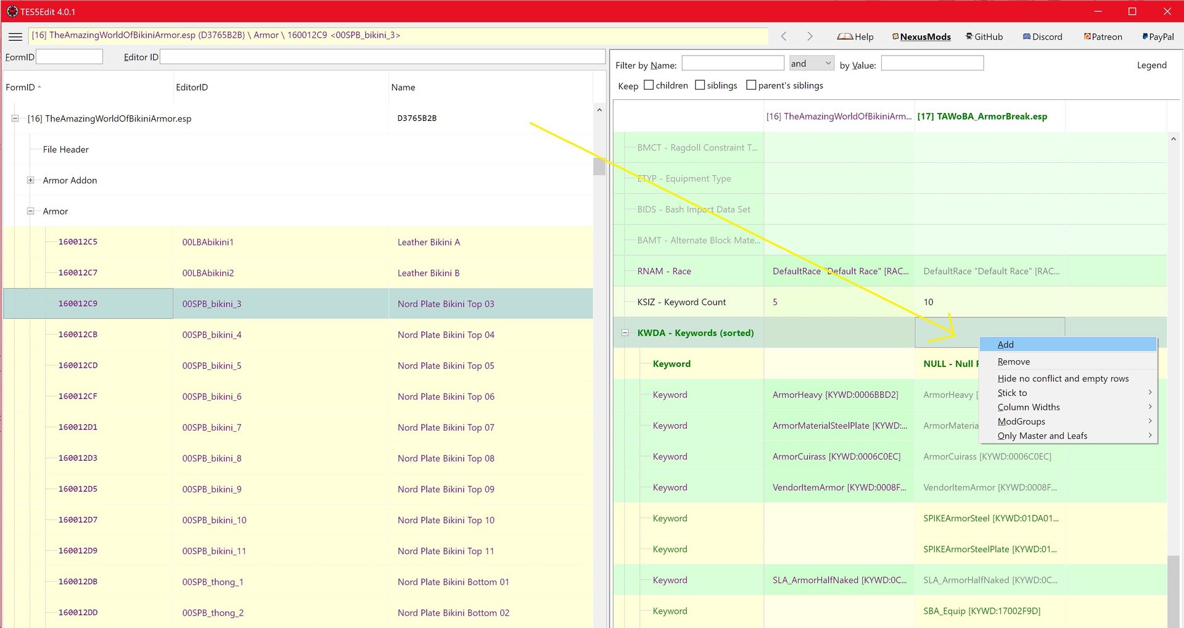Sort by the EditorID column header

[281, 87]
